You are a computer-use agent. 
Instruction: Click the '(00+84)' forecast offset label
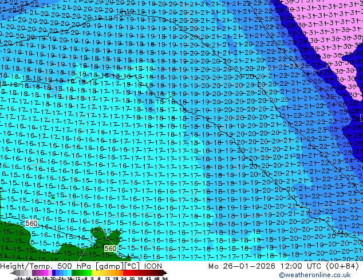(x=342, y=266)
